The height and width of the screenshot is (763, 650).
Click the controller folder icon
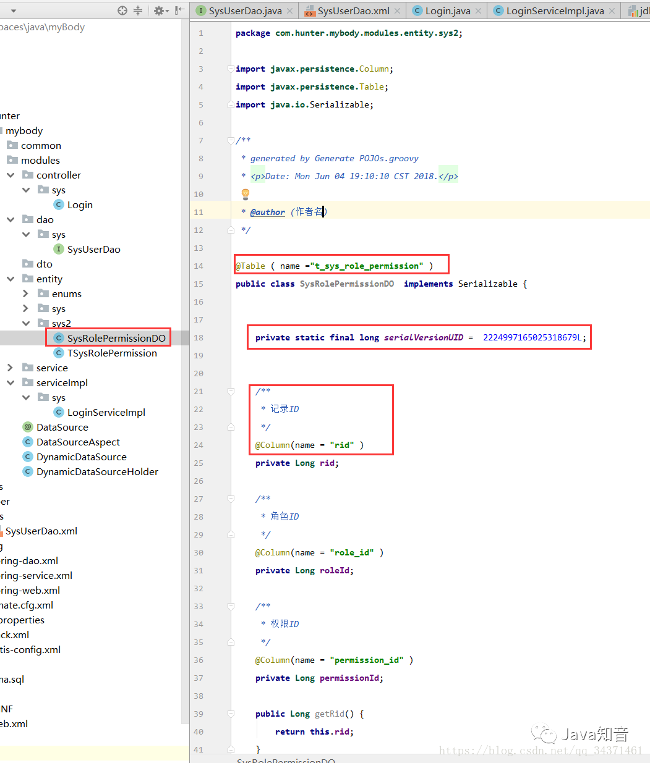click(x=28, y=175)
